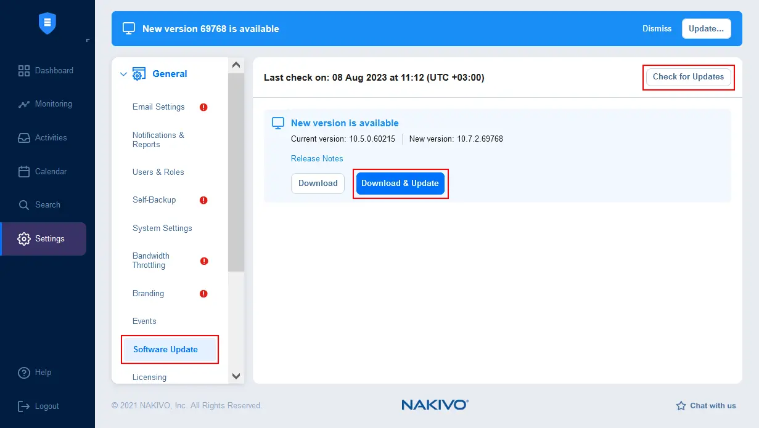Click the monitor icon in blue banner
This screenshot has width=759, height=428.
click(129, 28)
